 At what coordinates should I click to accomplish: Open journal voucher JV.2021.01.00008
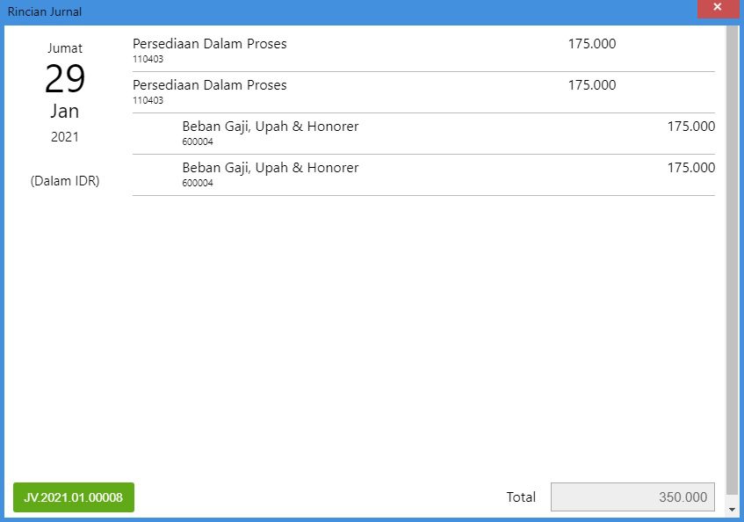coord(74,497)
